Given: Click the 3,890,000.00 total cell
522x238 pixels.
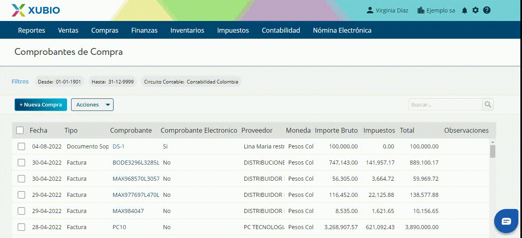Looking at the screenshot, I should (x=422, y=227).
